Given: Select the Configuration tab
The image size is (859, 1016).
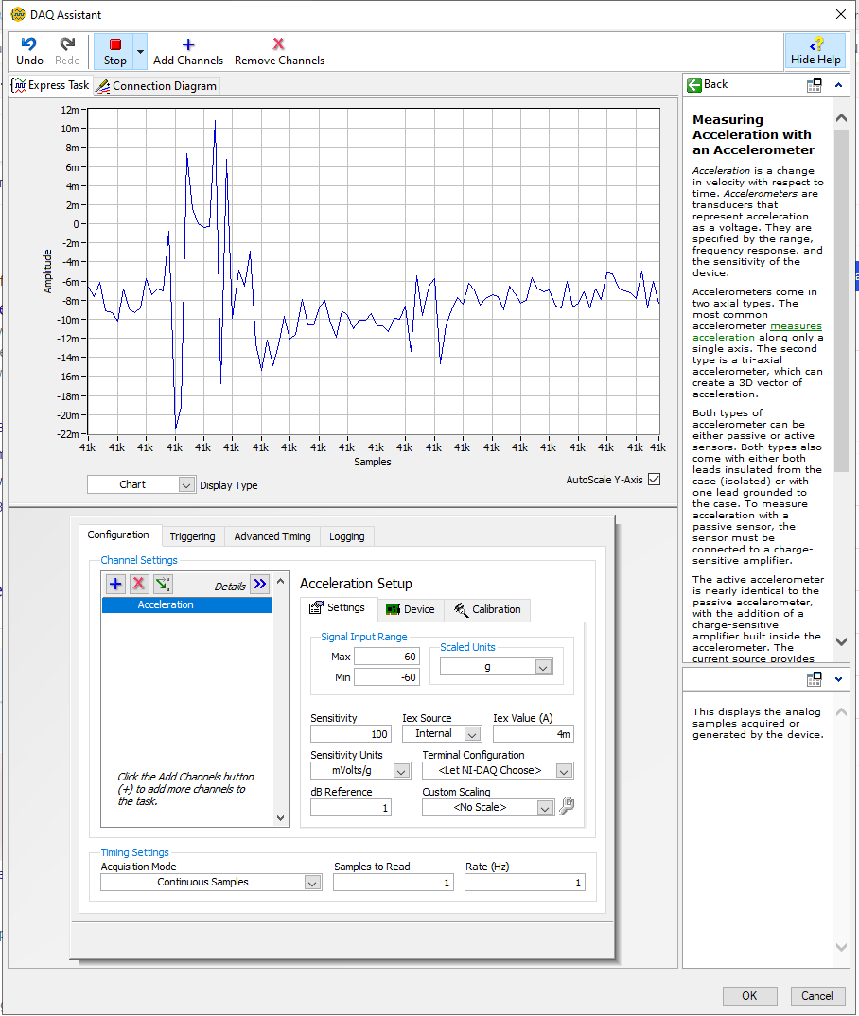Looking at the screenshot, I should tap(118, 534).
